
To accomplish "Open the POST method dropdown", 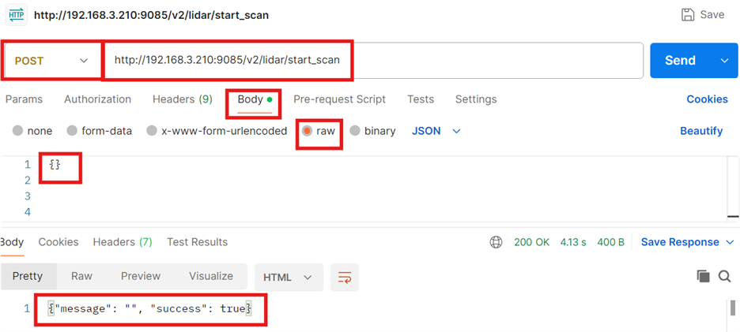I will (52, 61).
